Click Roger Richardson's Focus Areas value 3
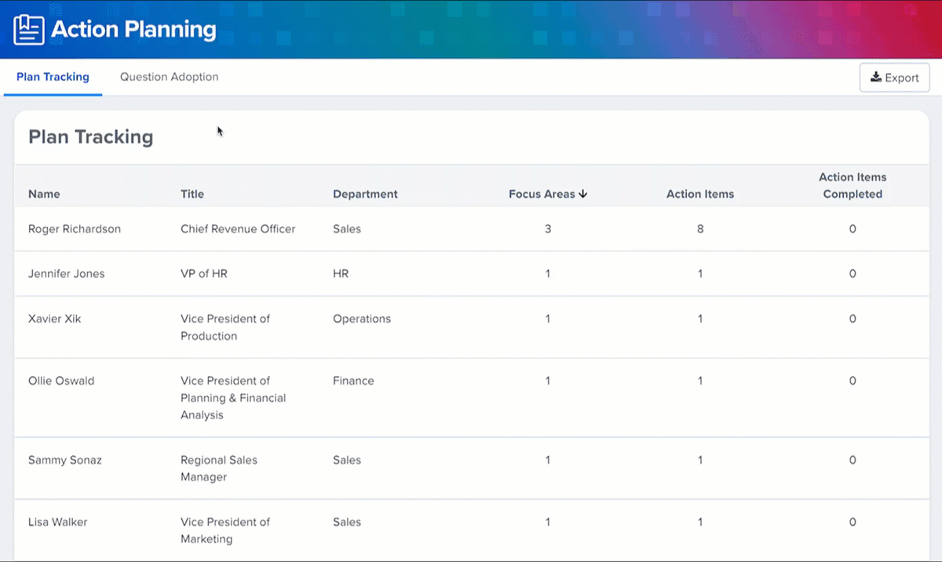This screenshot has height=562, width=942. (548, 229)
